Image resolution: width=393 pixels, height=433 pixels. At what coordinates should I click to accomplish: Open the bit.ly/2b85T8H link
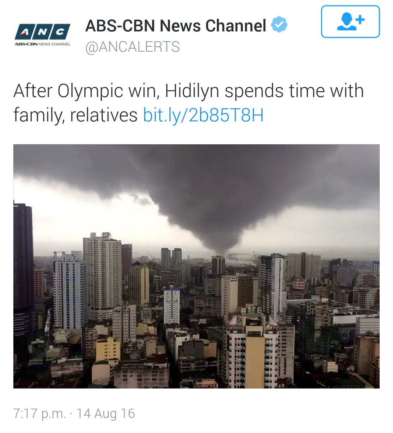(x=203, y=115)
